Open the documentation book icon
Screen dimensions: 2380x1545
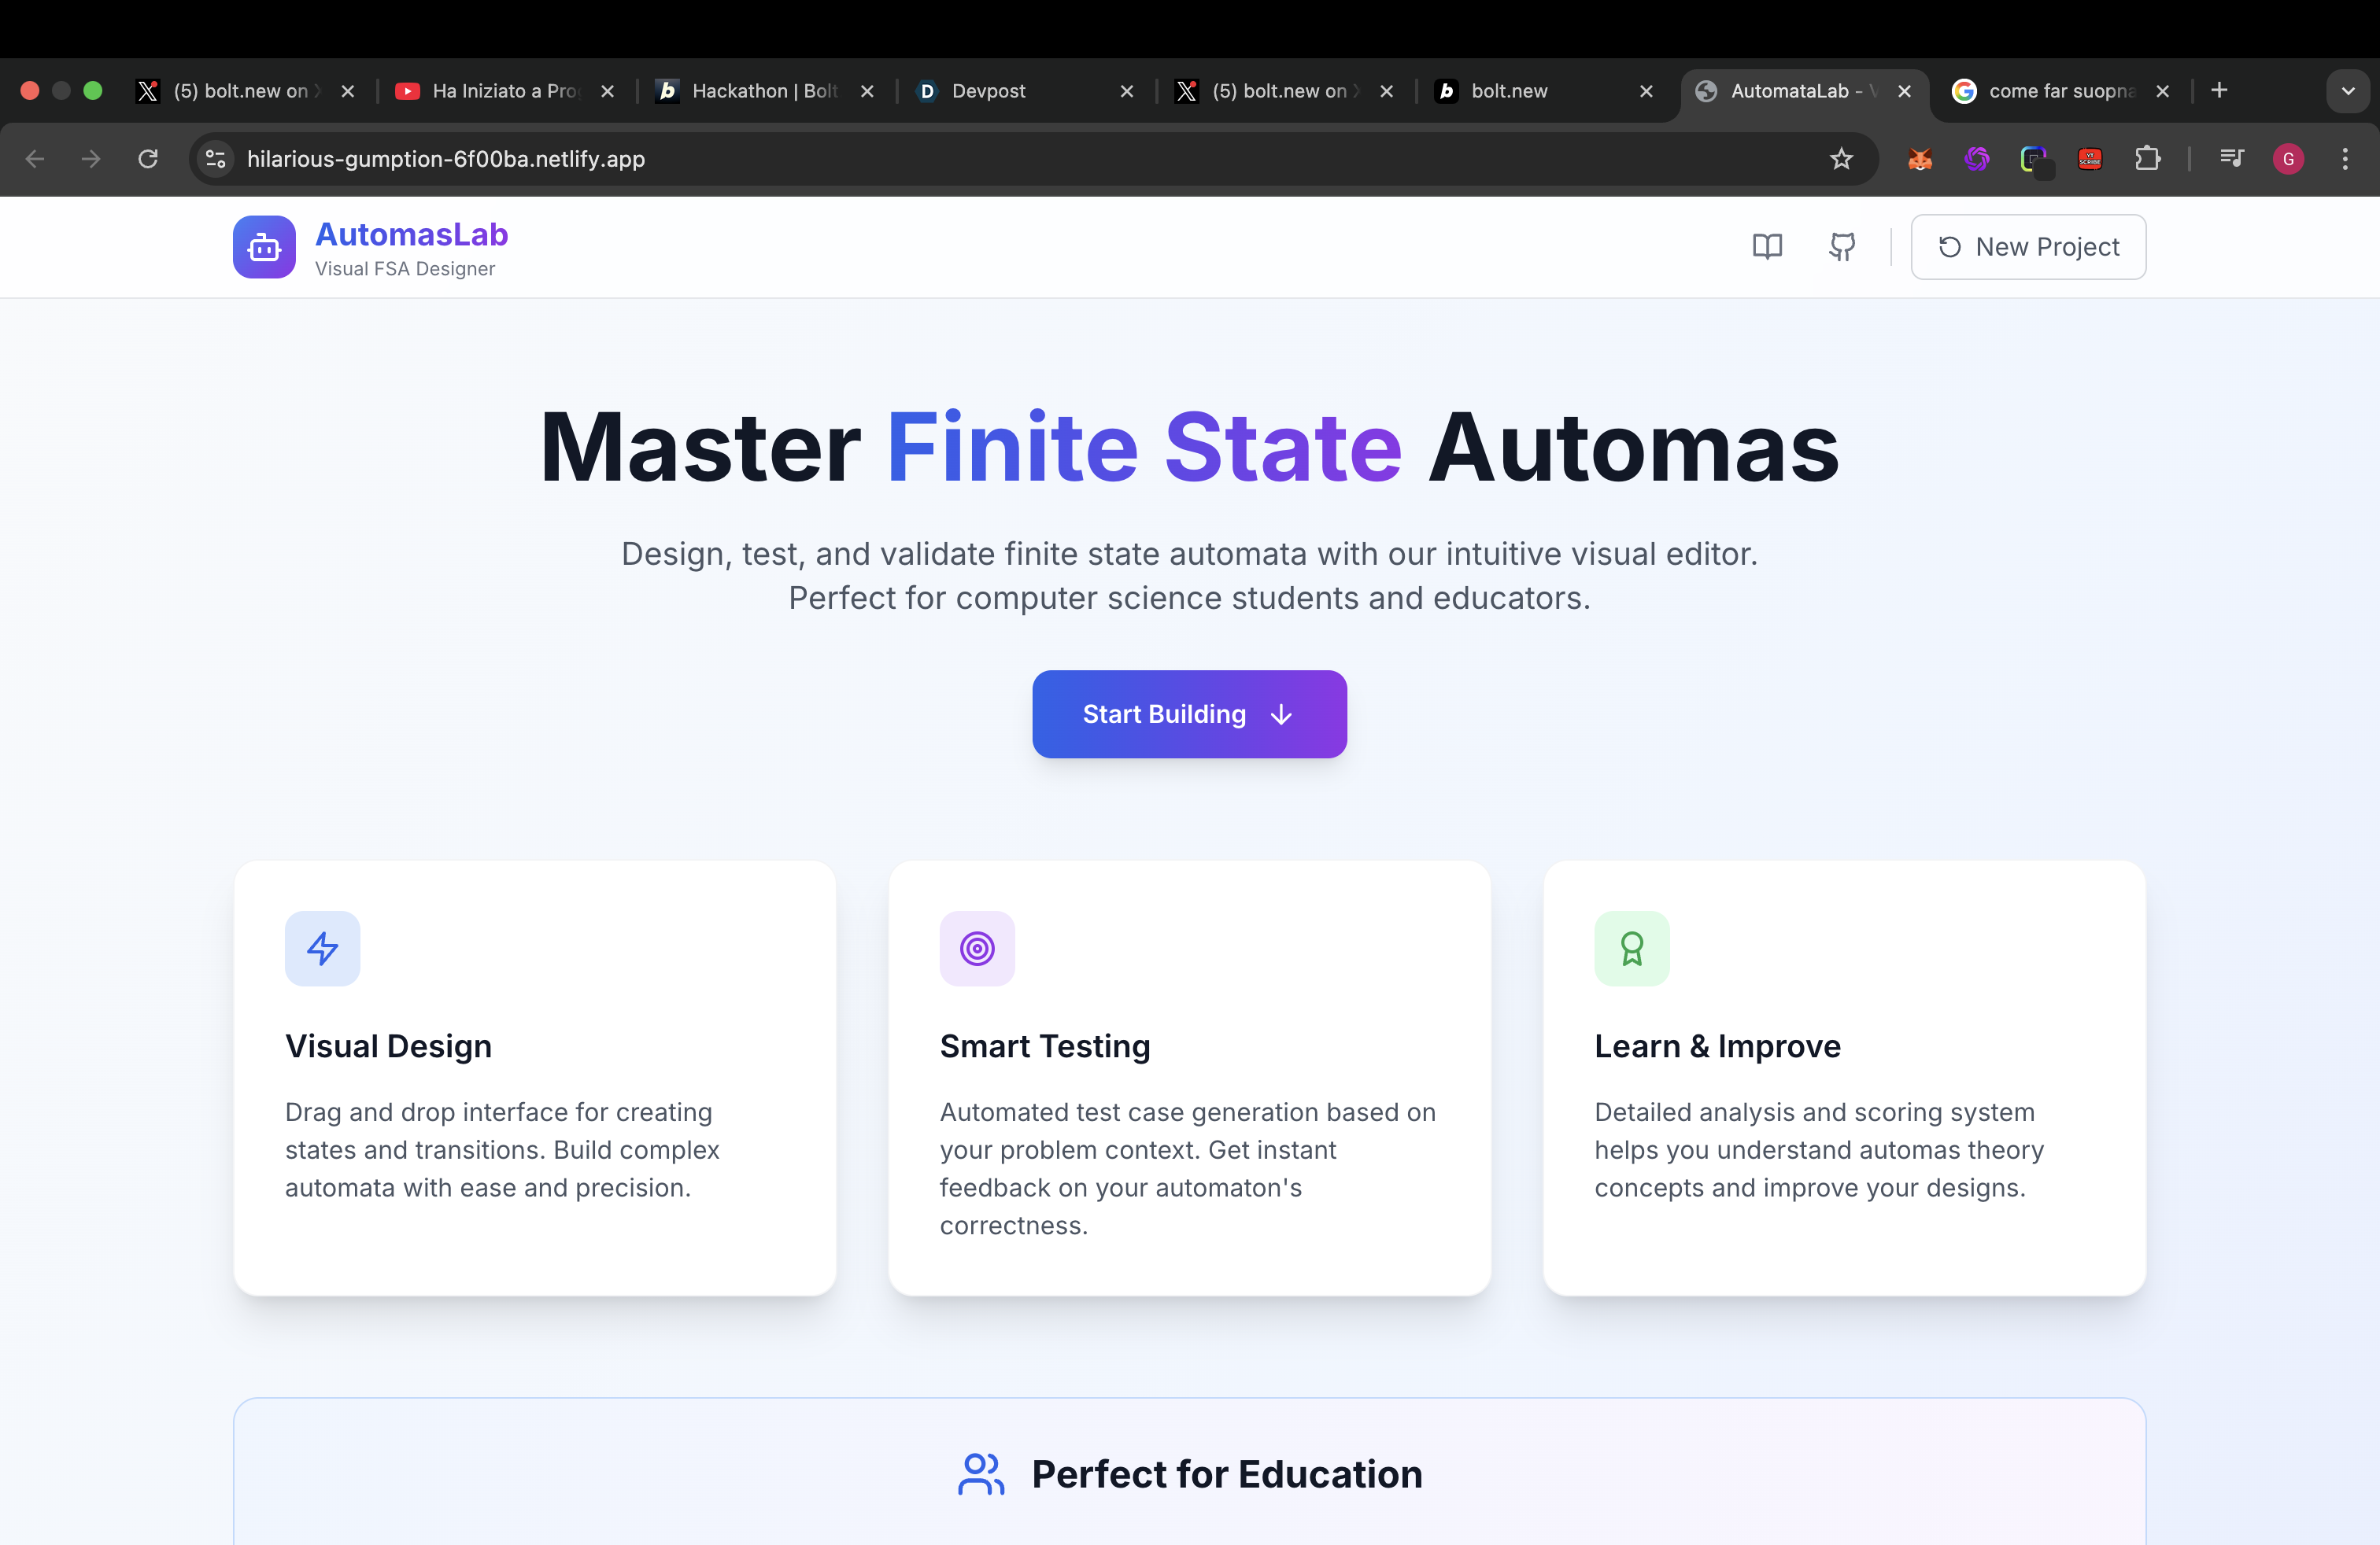pos(1767,247)
